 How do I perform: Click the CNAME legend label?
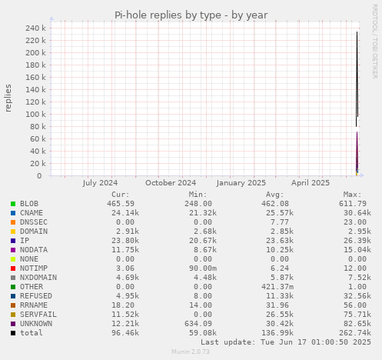(x=32, y=213)
